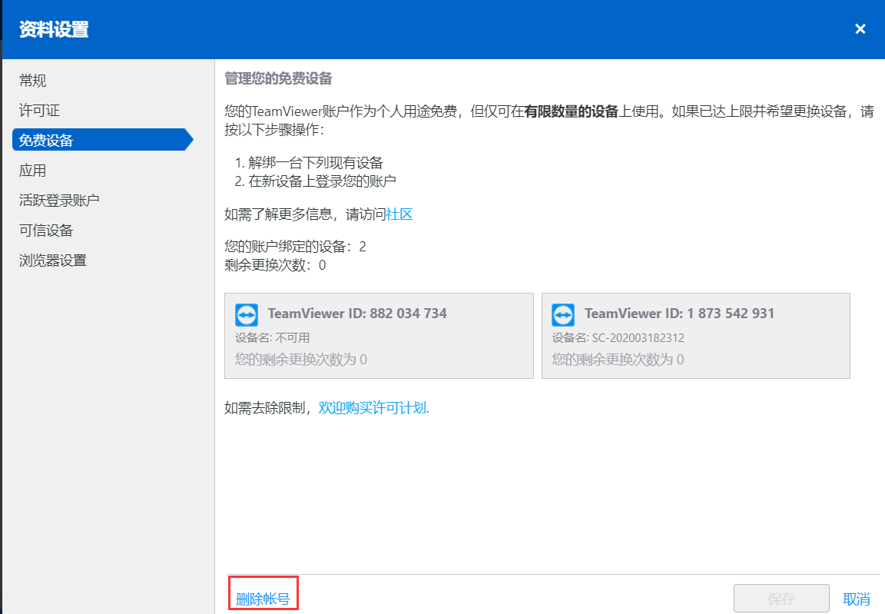Open 浏览器设置 in the sidebar
The height and width of the screenshot is (614, 885).
coord(53,261)
